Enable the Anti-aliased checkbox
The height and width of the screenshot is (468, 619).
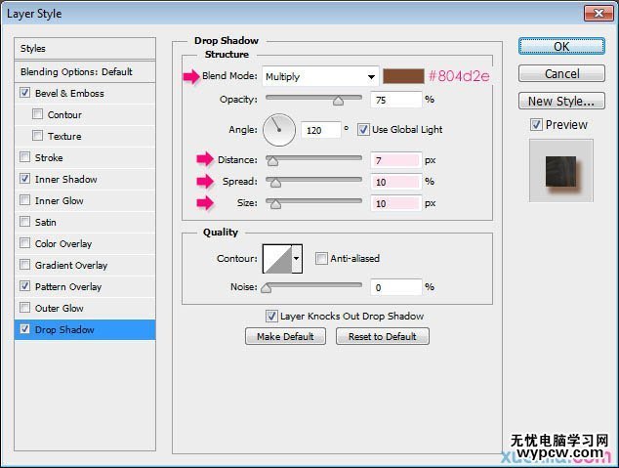point(321,259)
